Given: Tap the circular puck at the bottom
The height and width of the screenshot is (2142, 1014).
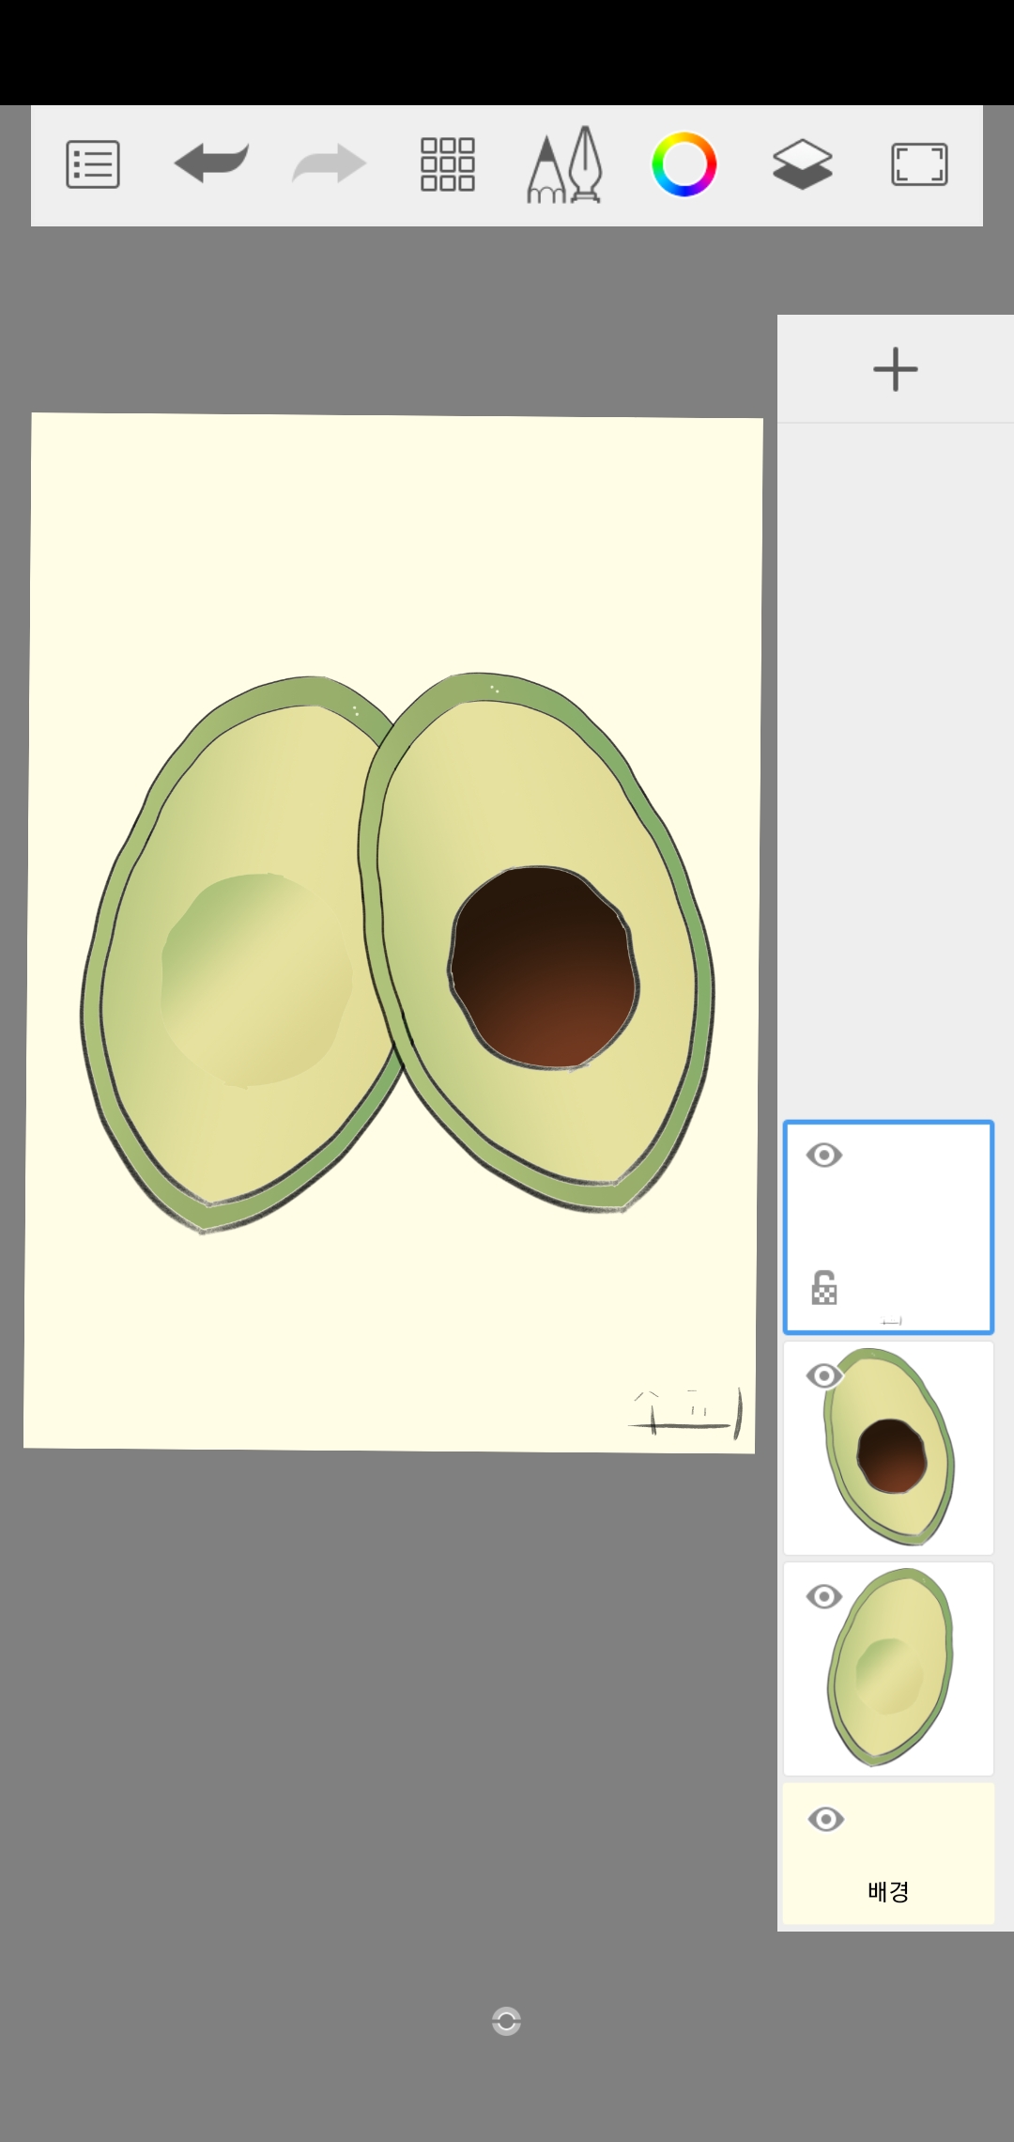Looking at the screenshot, I should [506, 2021].
